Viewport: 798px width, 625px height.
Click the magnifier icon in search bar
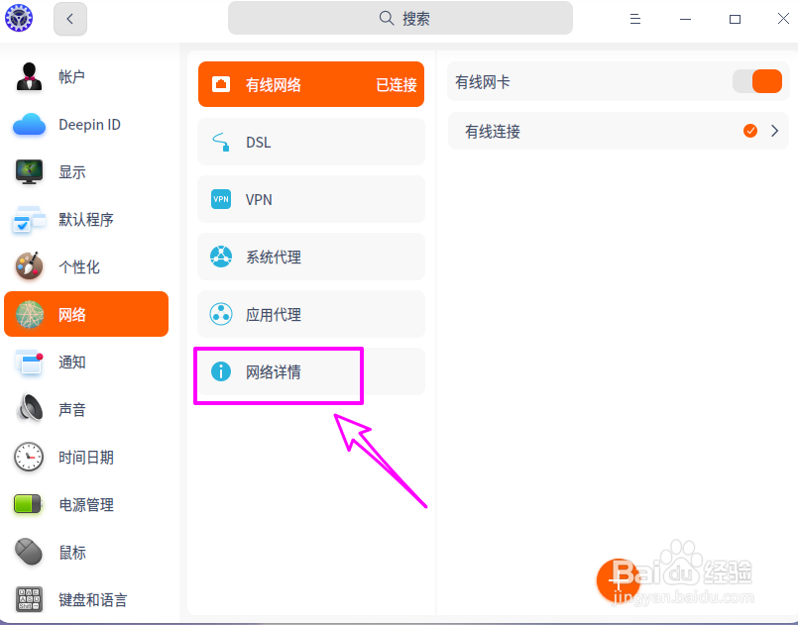point(387,18)
